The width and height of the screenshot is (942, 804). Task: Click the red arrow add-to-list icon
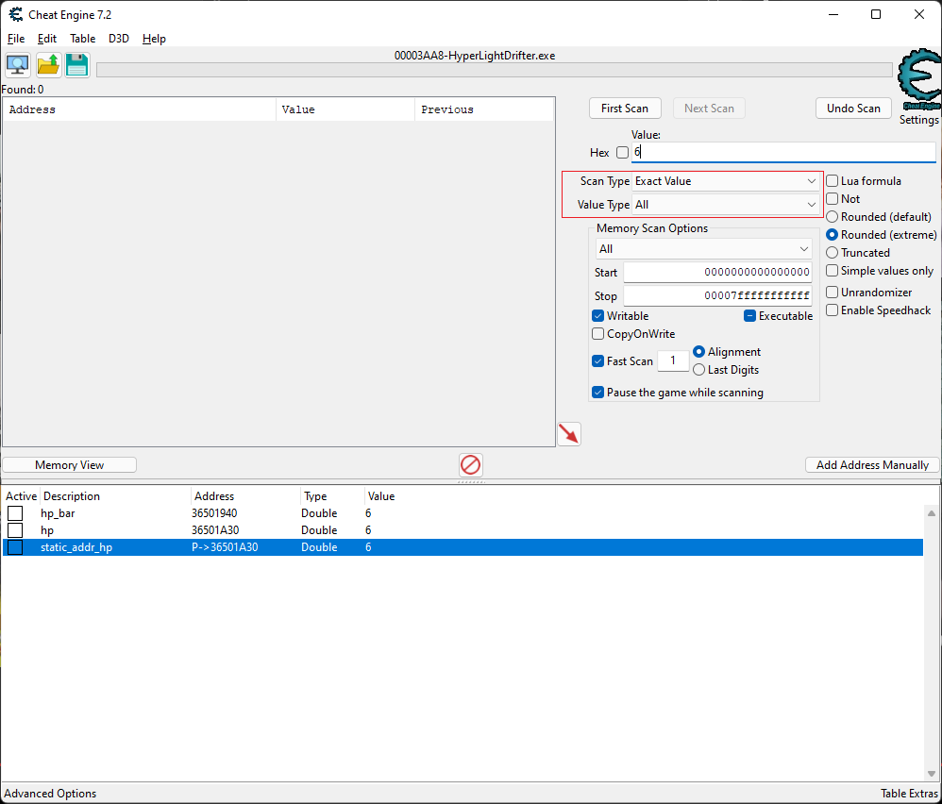[x=569, y=434]
